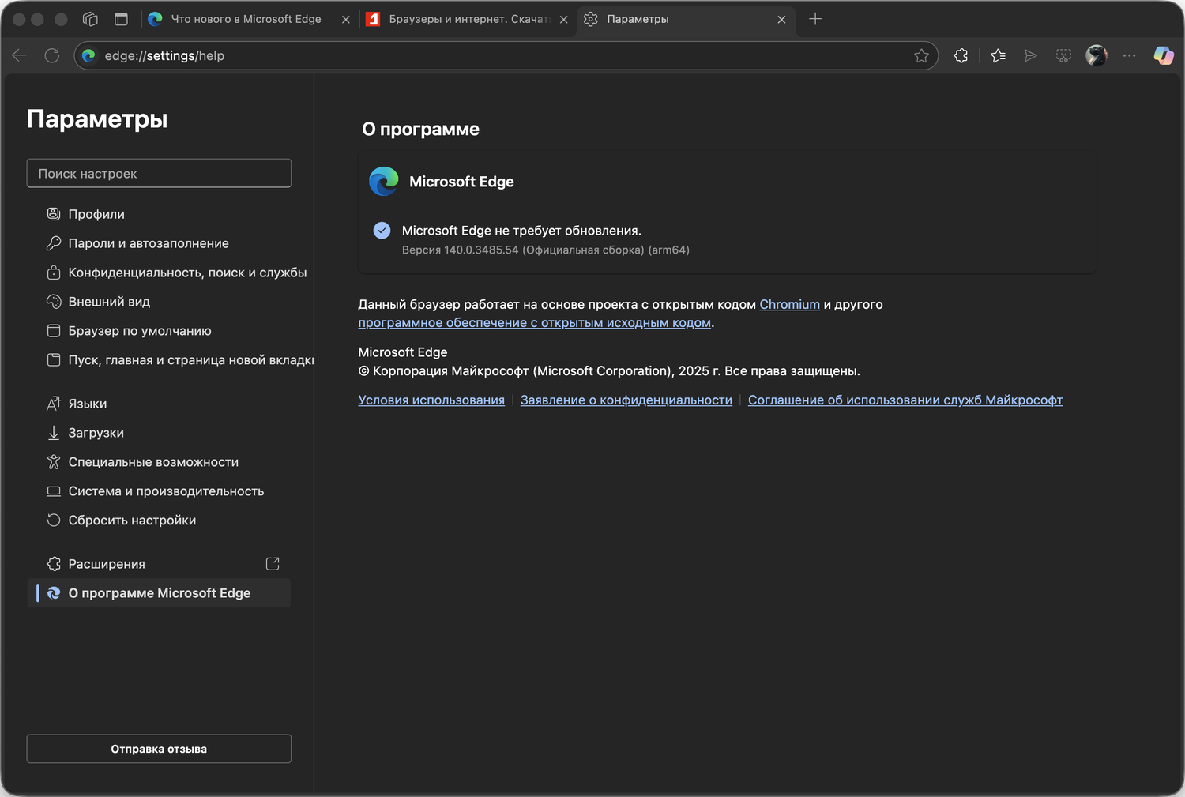Add this page to favorites star

pyautogui.click(x=921, y=55)
